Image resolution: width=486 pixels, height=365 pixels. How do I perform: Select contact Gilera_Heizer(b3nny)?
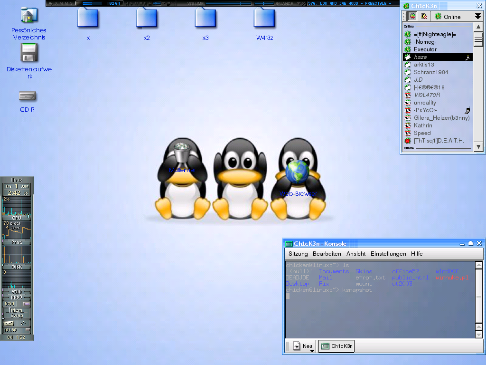pos(438,118)
